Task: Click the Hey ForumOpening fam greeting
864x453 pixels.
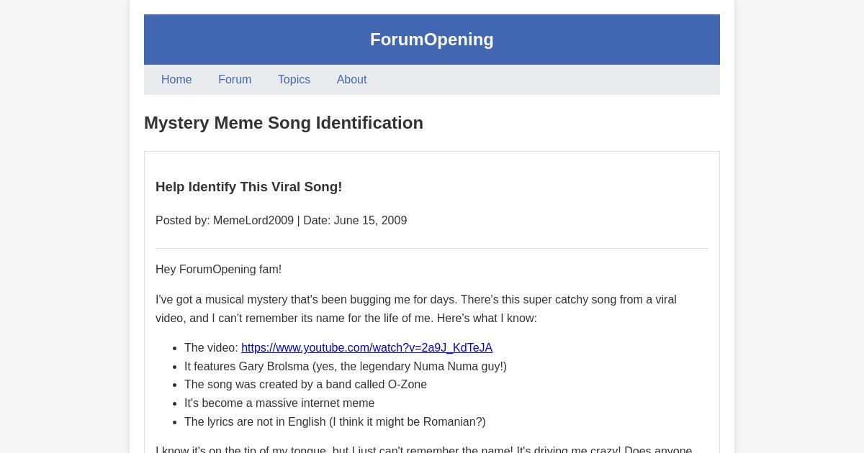Action: 218,269
